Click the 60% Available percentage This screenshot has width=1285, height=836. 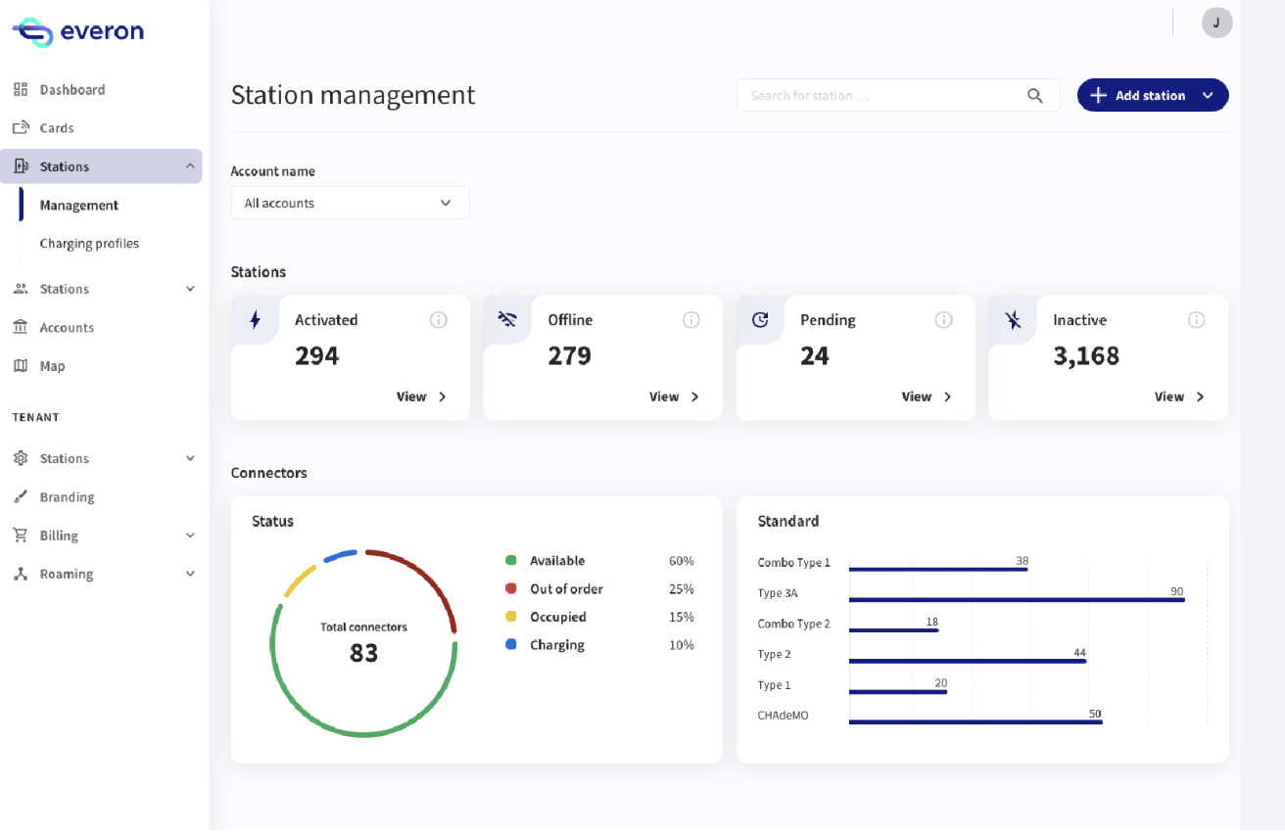coord(682,561)
